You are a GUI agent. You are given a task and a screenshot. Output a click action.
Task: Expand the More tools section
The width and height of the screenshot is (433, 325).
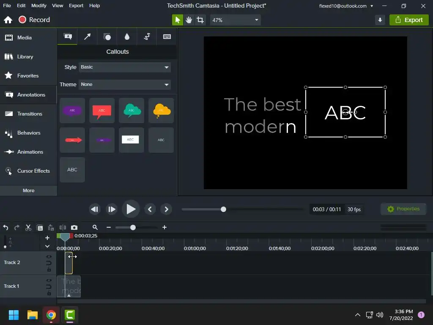click(x=28, y=190)
